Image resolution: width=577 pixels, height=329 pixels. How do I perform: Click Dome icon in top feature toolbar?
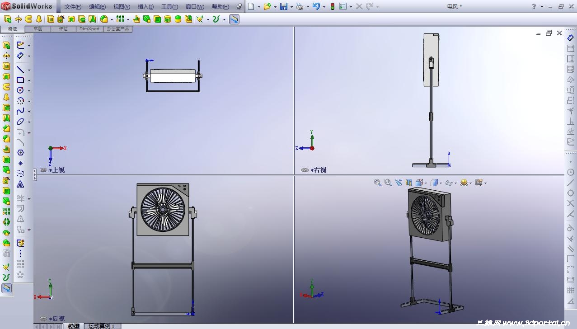178,19
